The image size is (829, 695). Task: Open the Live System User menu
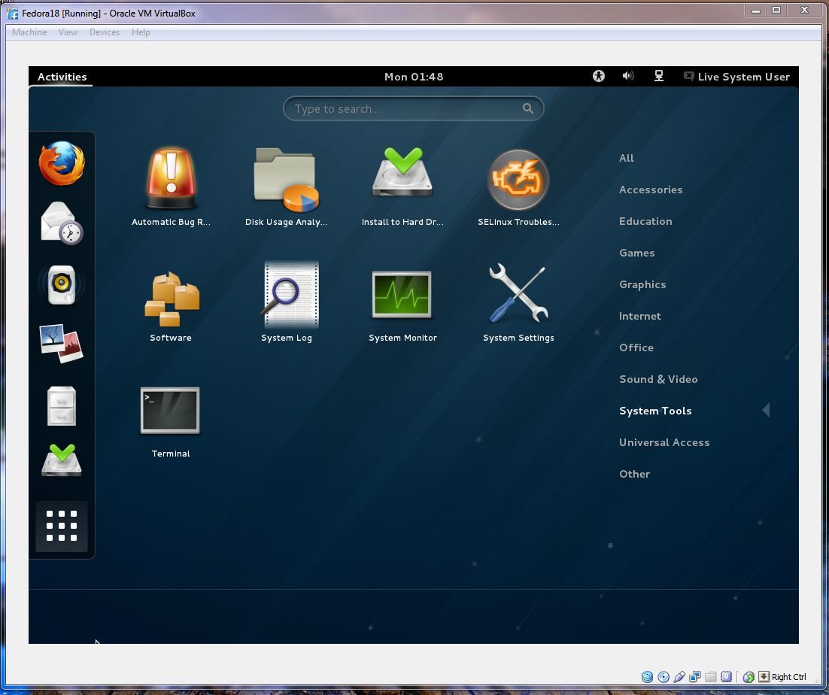(x=736, y=76)
